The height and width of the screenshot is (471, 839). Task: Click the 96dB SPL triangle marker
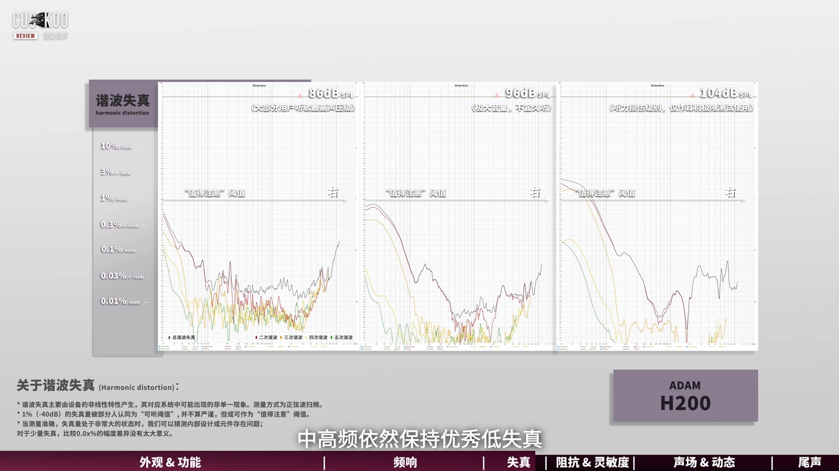pos(497,95)
